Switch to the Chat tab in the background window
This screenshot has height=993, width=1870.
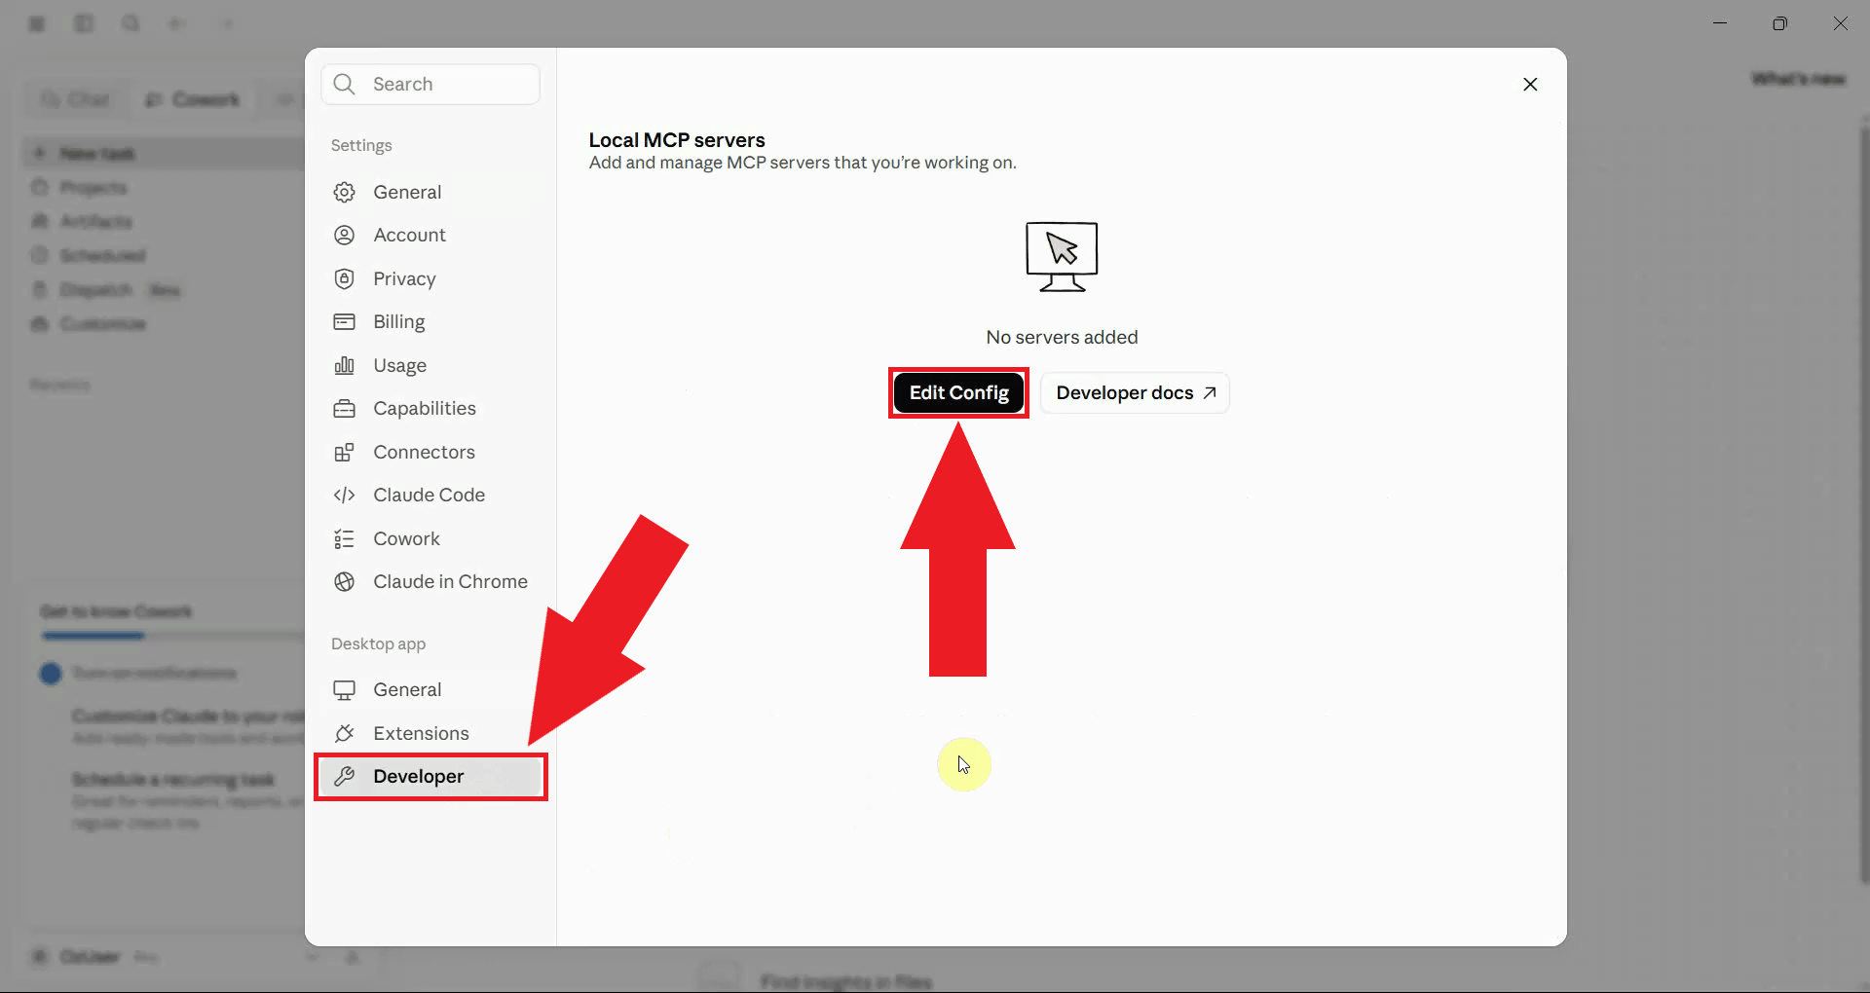(x=76, y=99)
